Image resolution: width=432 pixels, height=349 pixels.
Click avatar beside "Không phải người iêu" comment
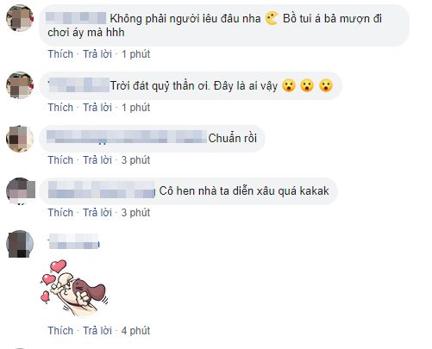point(20,18)
